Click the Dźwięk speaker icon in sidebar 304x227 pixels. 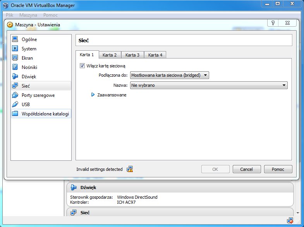click(15, 76)
